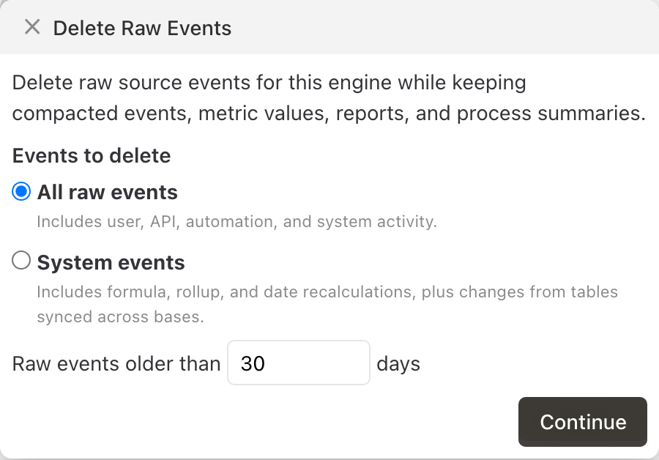Click the 'Includes user, API, automation' description
659x460 pixels.
(237, 222)
